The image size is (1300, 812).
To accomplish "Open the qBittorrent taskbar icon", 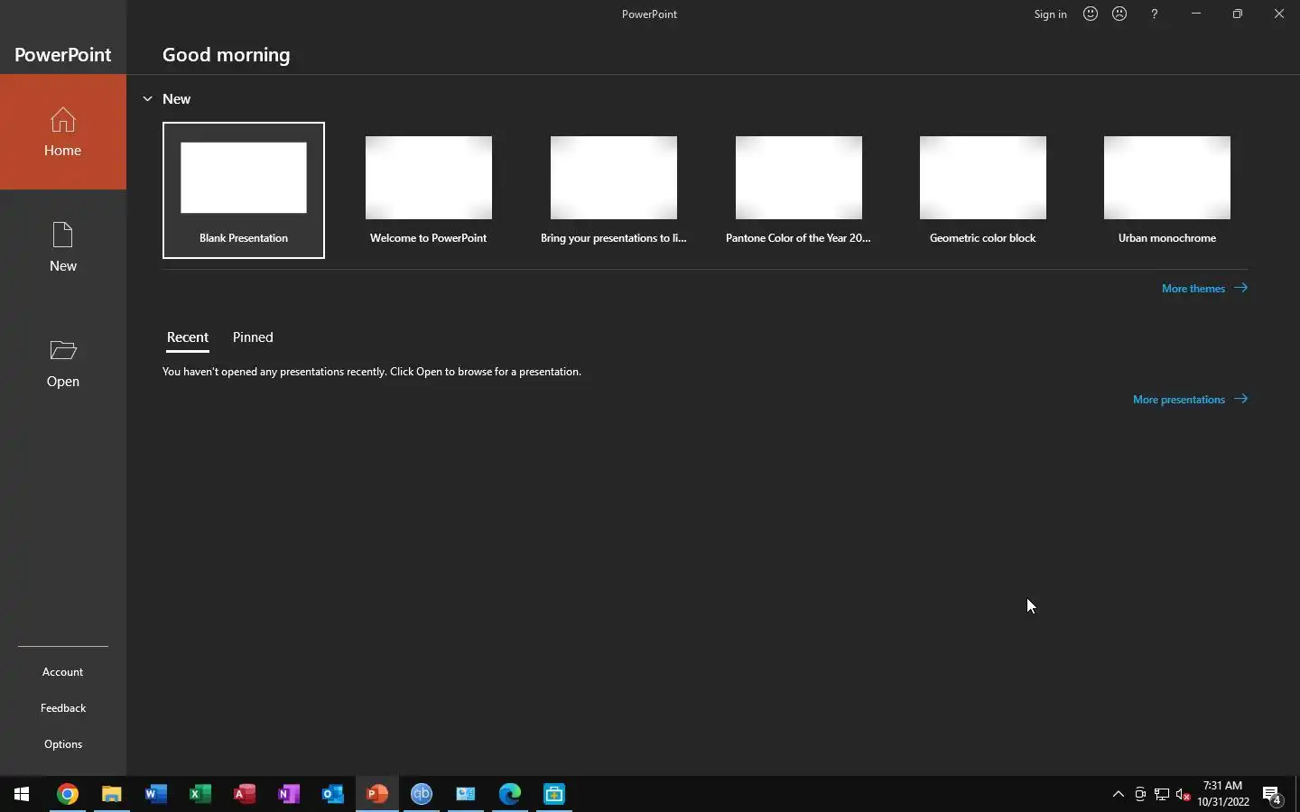I will point(422,794).
